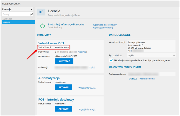Click Zaktualizuj informacje licencyjne link

click(66, 24)
